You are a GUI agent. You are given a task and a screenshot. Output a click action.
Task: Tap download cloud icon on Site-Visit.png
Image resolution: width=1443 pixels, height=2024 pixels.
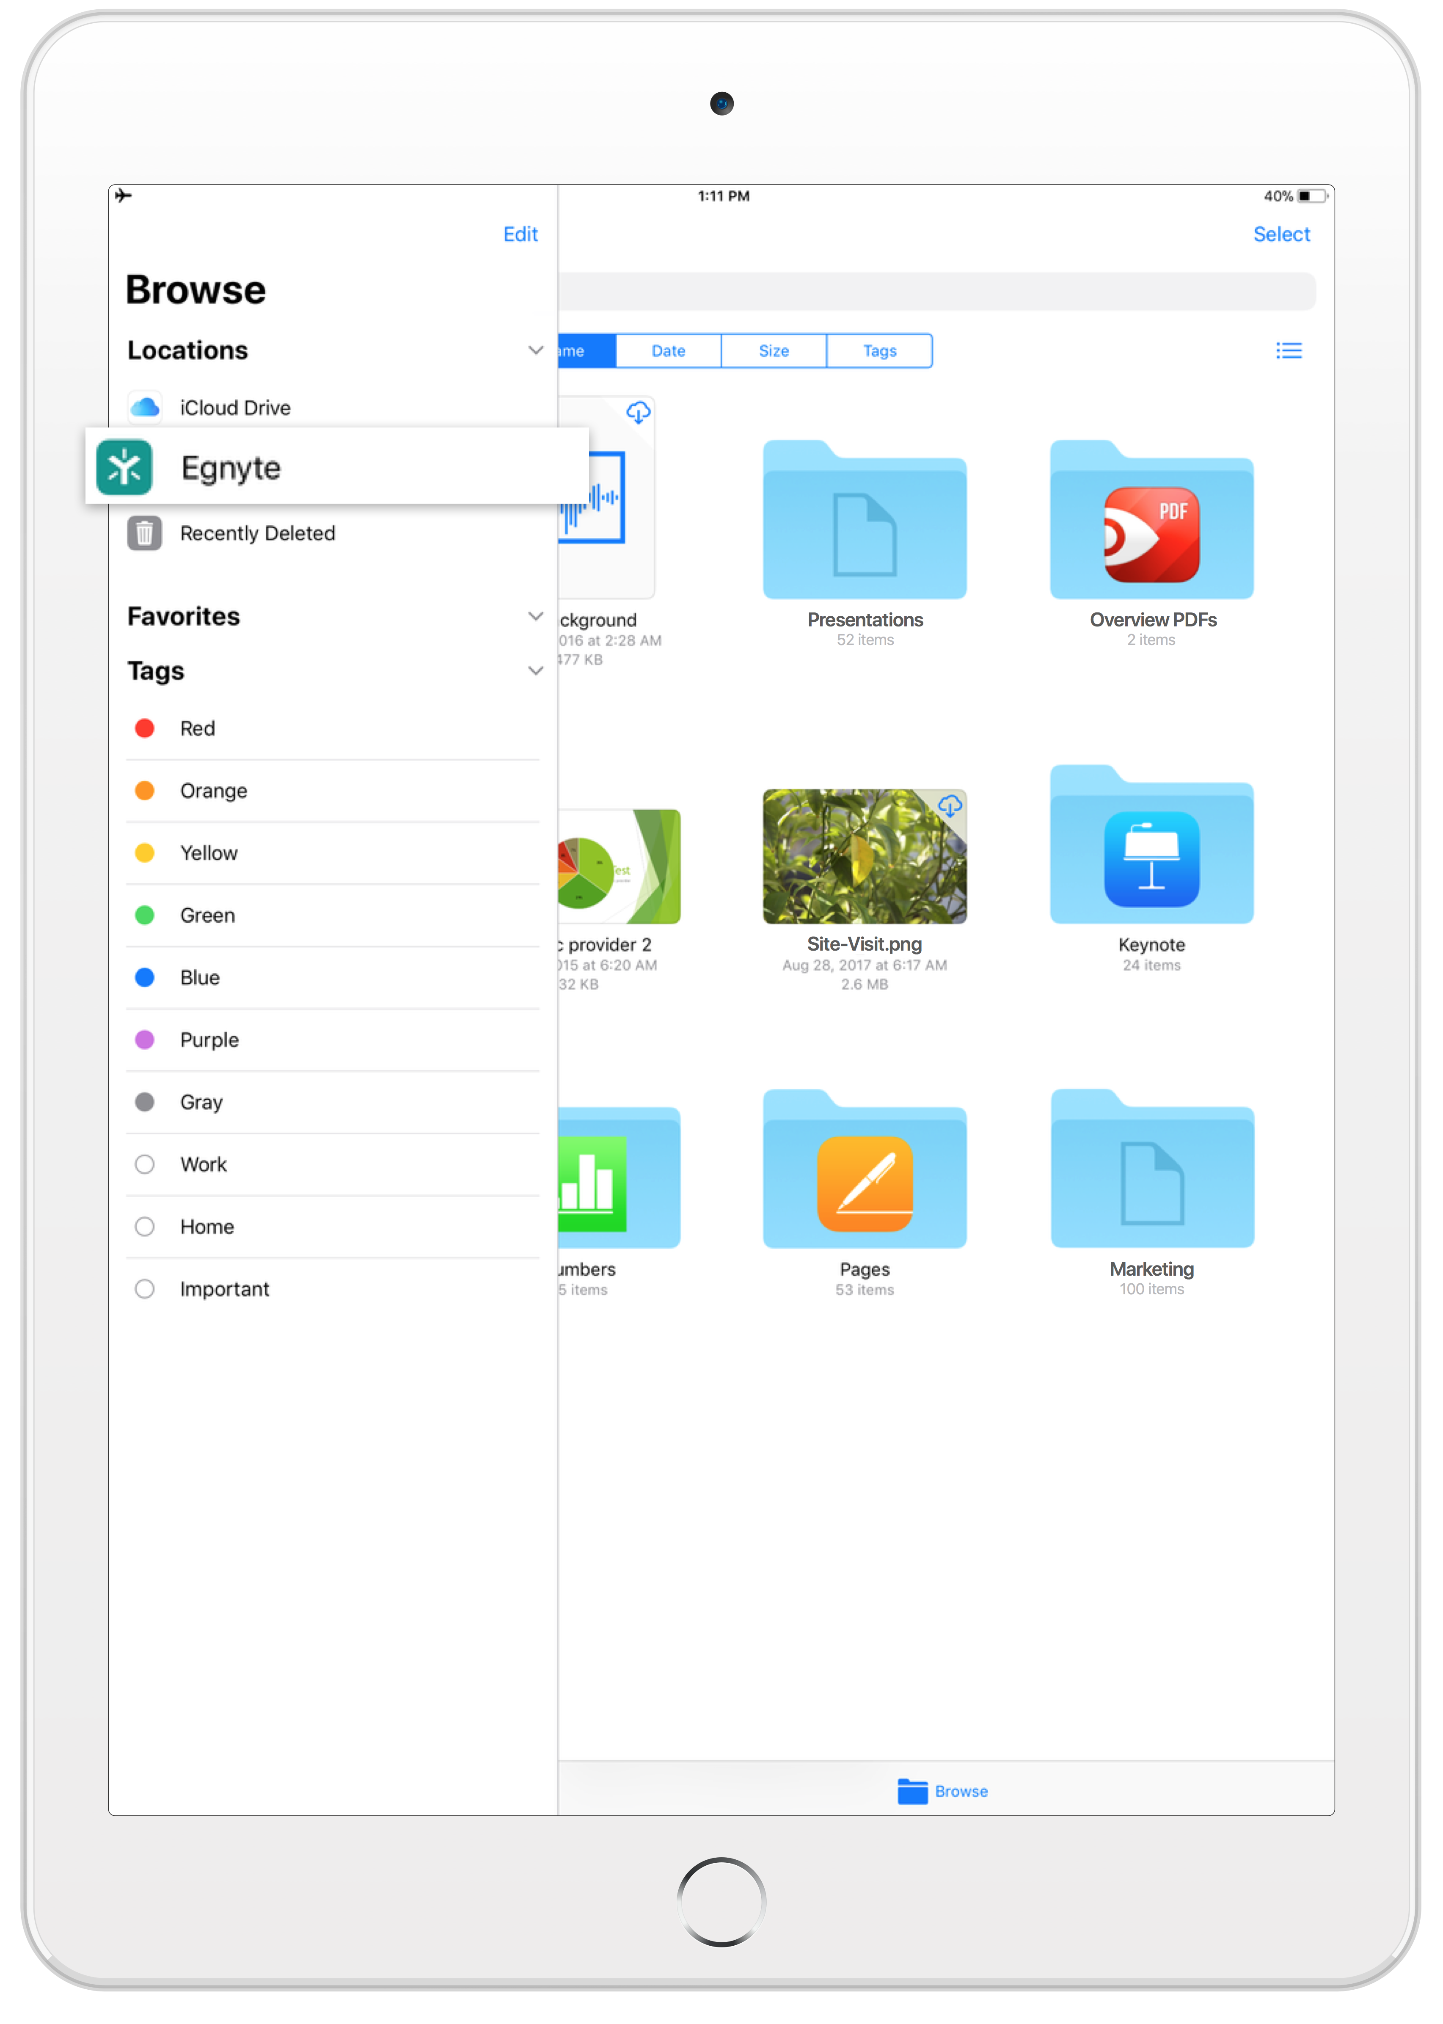coord(950,806)
